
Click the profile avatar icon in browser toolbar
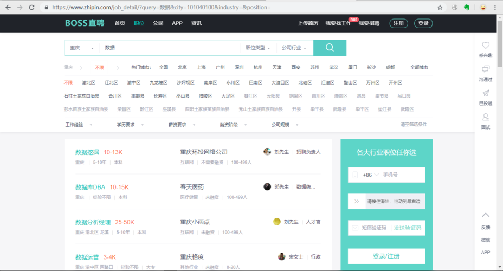click(483, 8)
